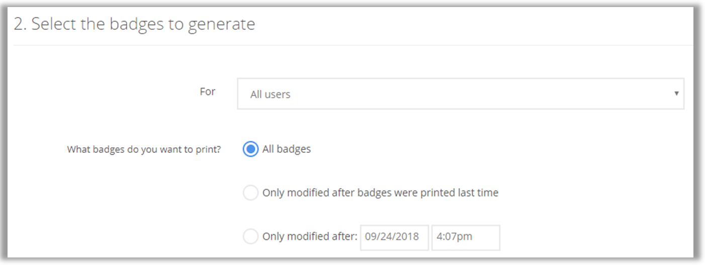Image resolution: width=705 pixels, height=265 pixels.
Task: Click 'What badges do you want to print?' label
Action: tap(144, 149)
